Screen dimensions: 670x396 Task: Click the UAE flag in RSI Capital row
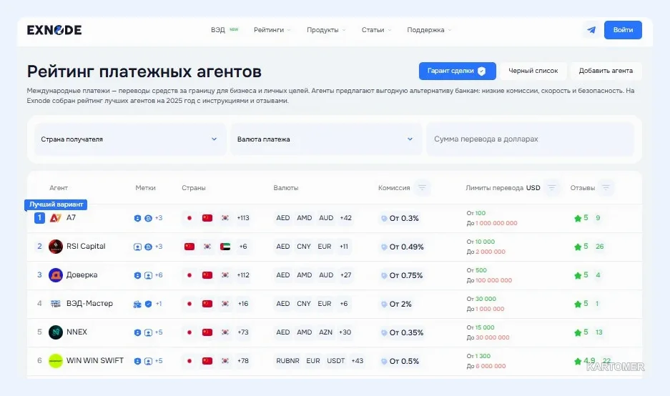click(x=225, y=247)
